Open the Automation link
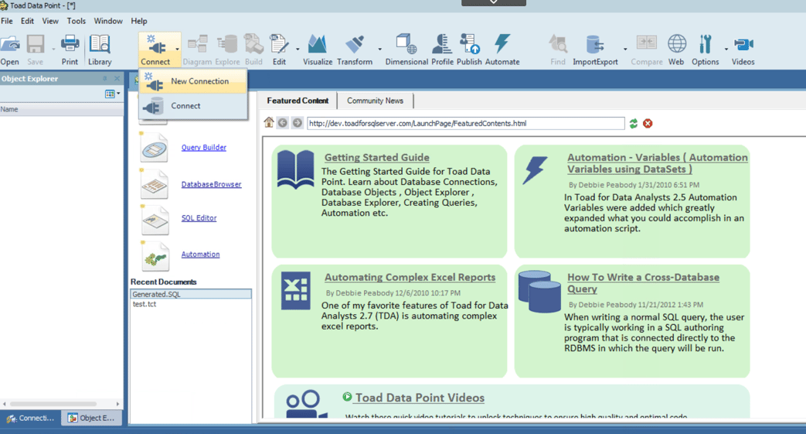The height and width of the screenshot is (434, 806). [200, 255]
